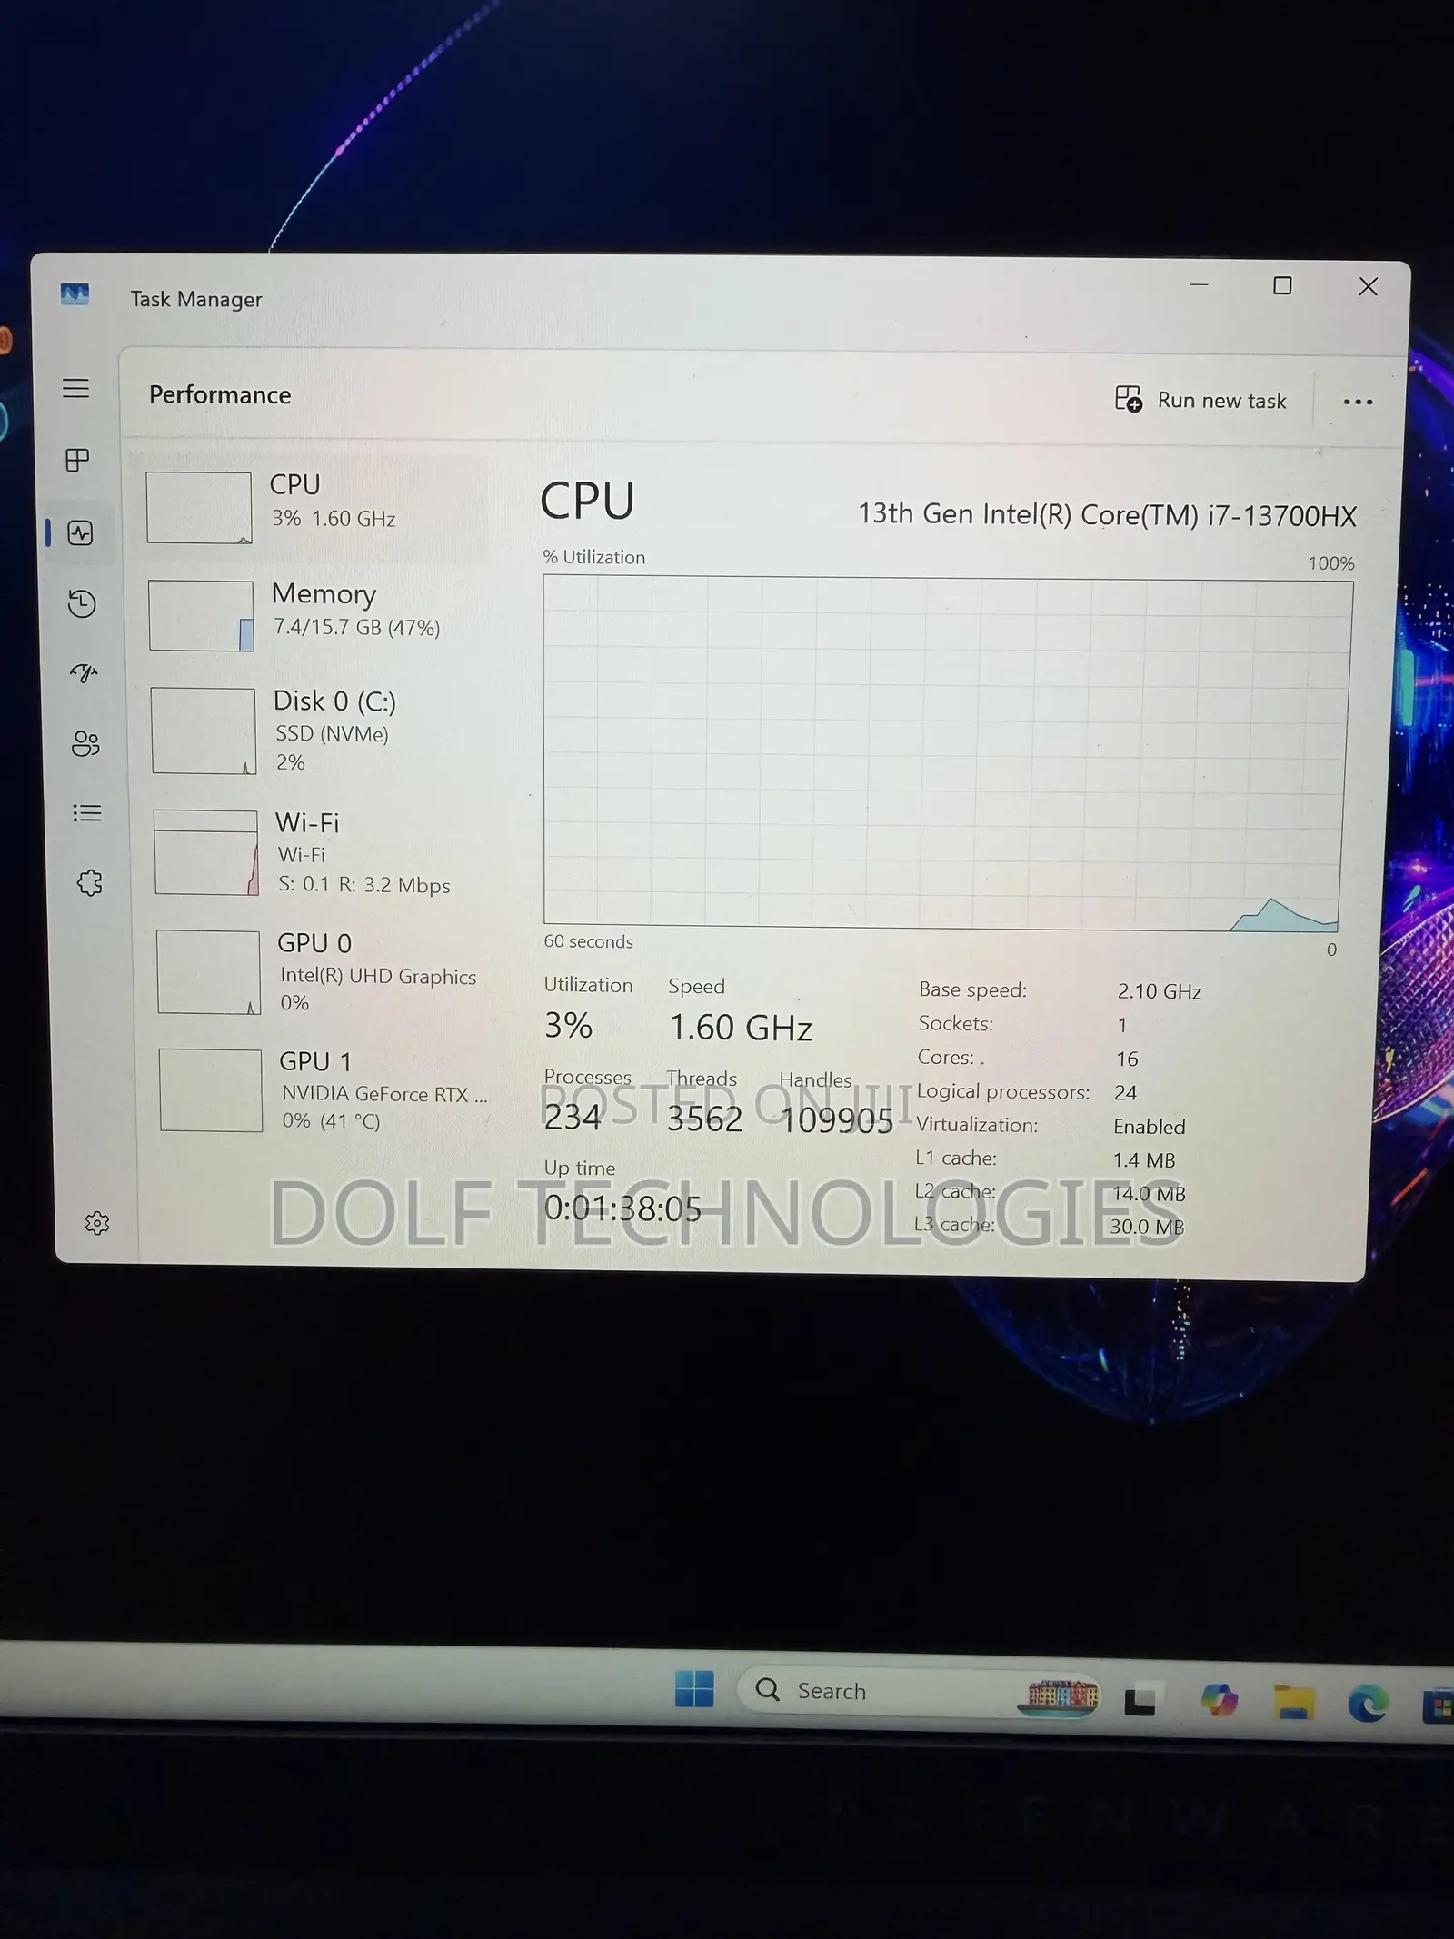Click Run new task button

pos(1200,400)
